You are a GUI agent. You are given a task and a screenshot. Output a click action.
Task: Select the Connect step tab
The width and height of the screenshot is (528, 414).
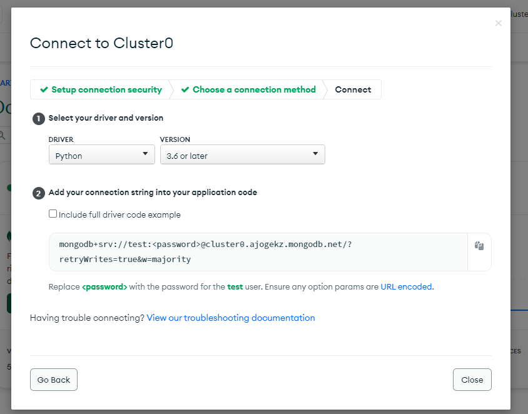353,89
